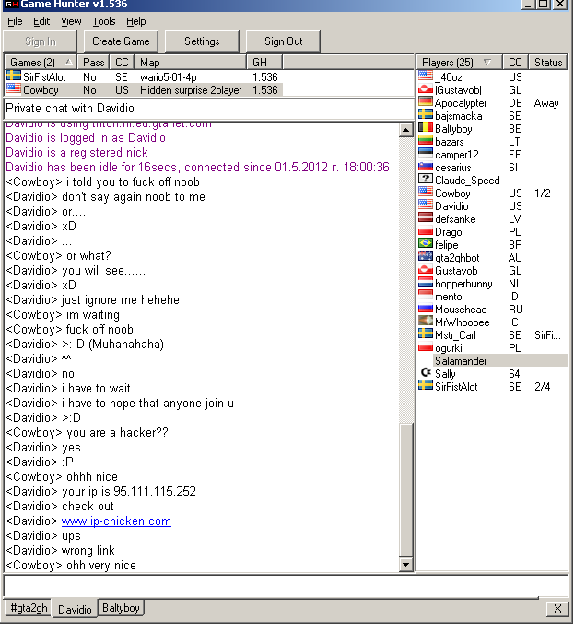Click the Russian flag next to Mousehead

tap(426, 310)
